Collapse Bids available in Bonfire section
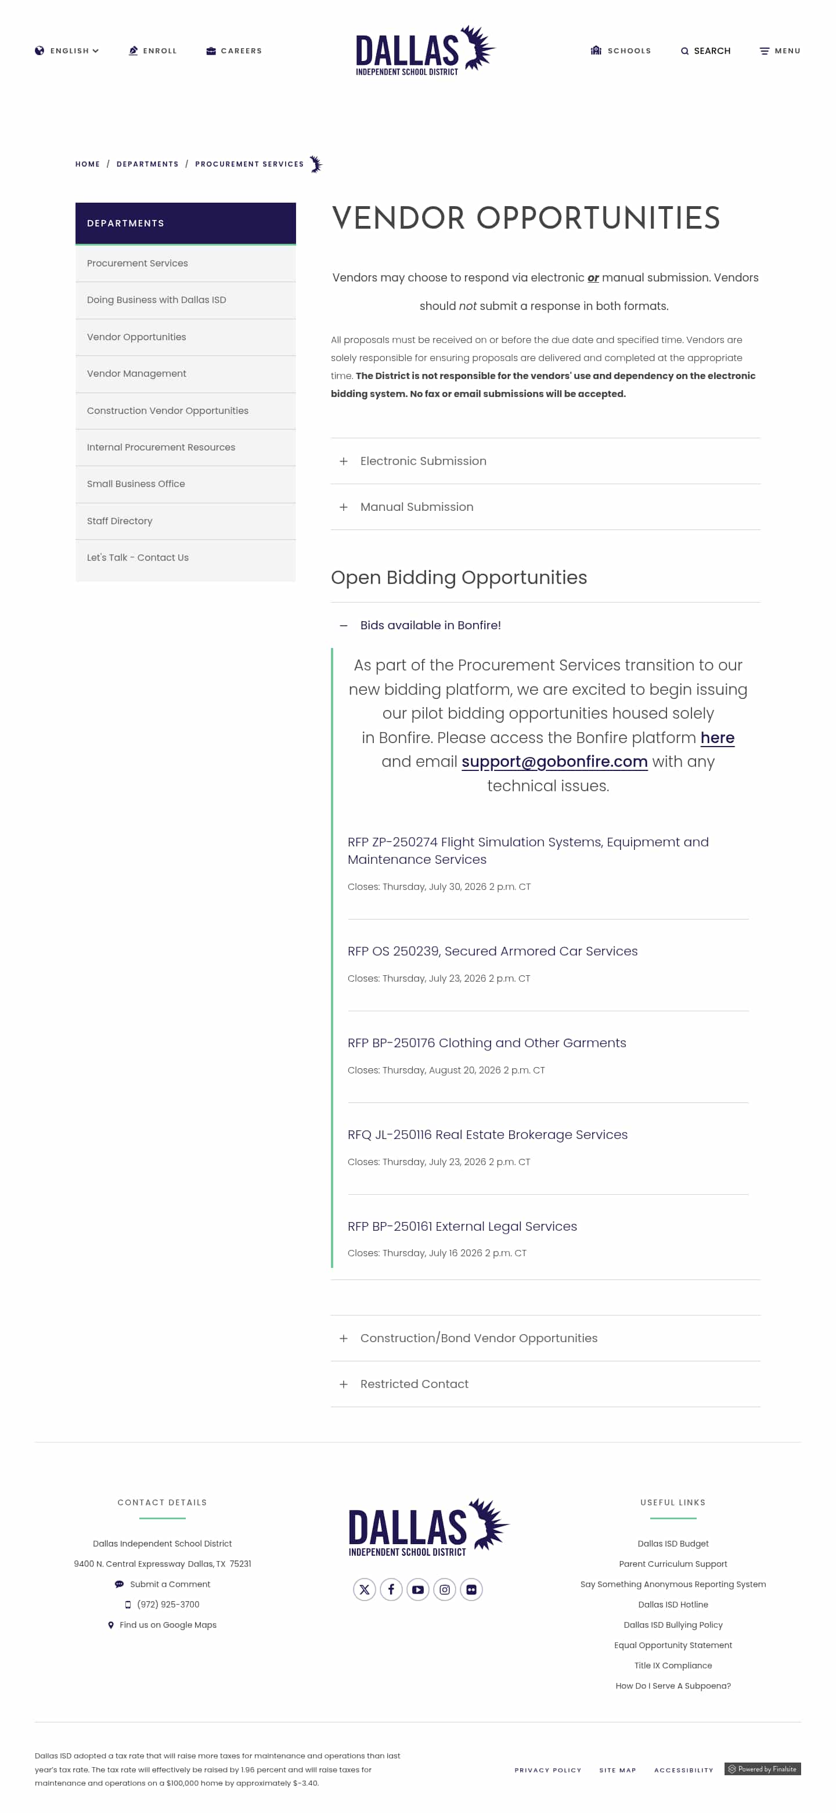The height and width of the screenshot is (1813, 836). click(545, 625)
